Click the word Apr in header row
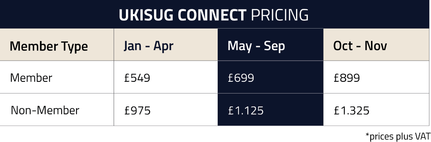This screenshot has width=431, height=142. [163, 46]
